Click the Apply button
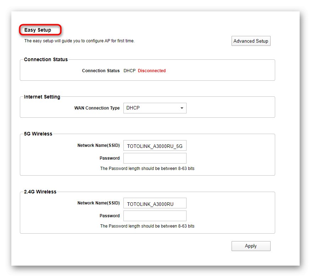 pos(251,246)
